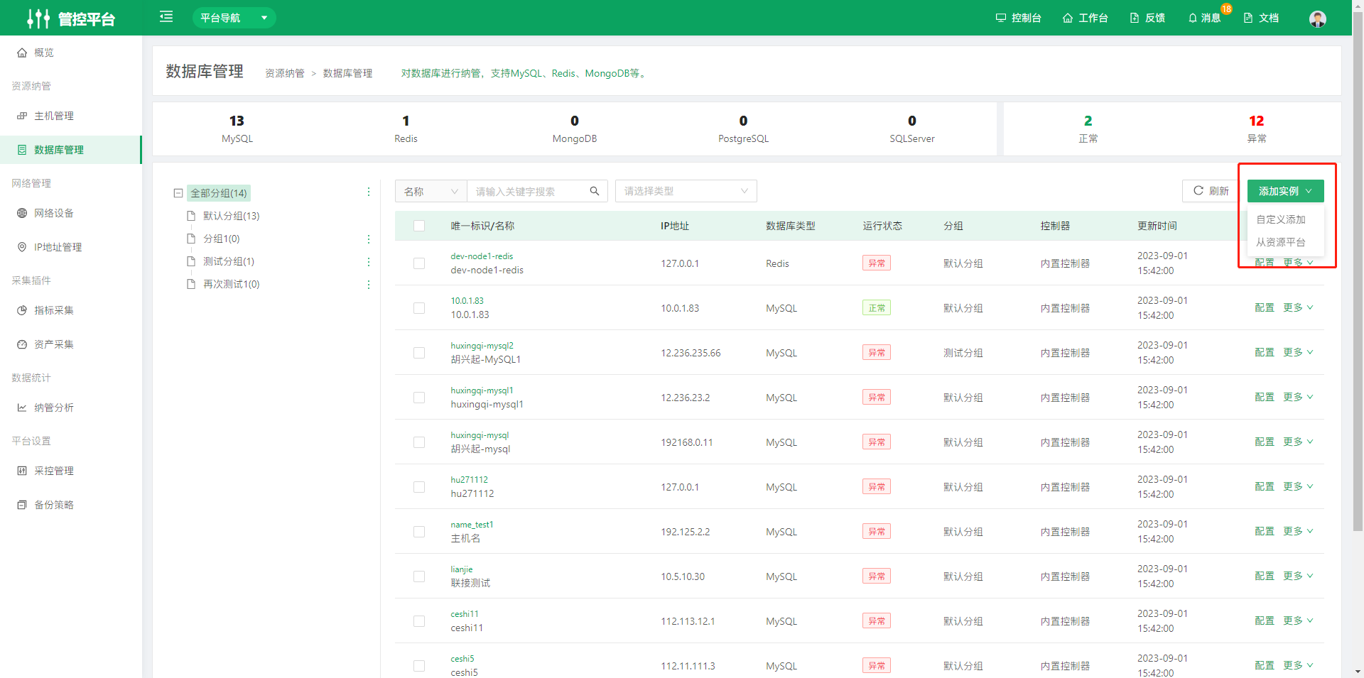Open the more-options dots beside 全部分组
Viewport: 1364px width, 678px height.
click(368, 192)
